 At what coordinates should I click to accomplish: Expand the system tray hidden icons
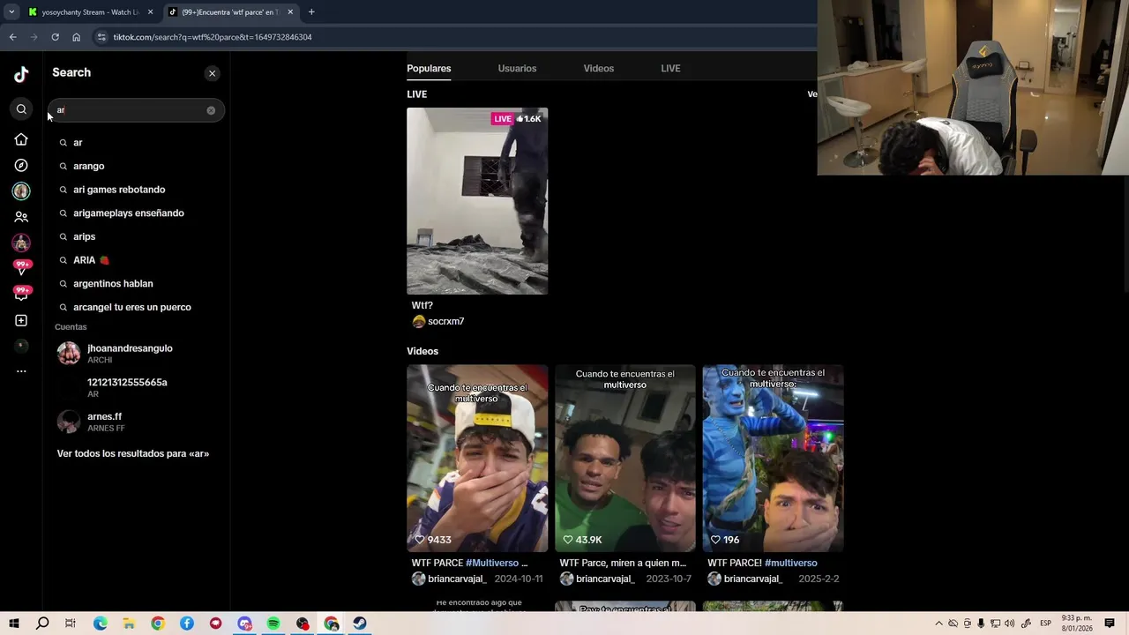[x=938, y=624]
